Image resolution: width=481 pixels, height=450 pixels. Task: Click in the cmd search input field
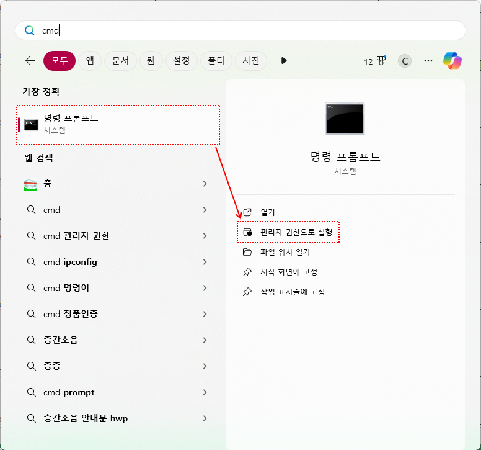(x=240, y=30)
